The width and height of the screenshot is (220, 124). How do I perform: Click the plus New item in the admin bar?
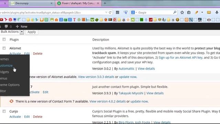coord(21,27)
